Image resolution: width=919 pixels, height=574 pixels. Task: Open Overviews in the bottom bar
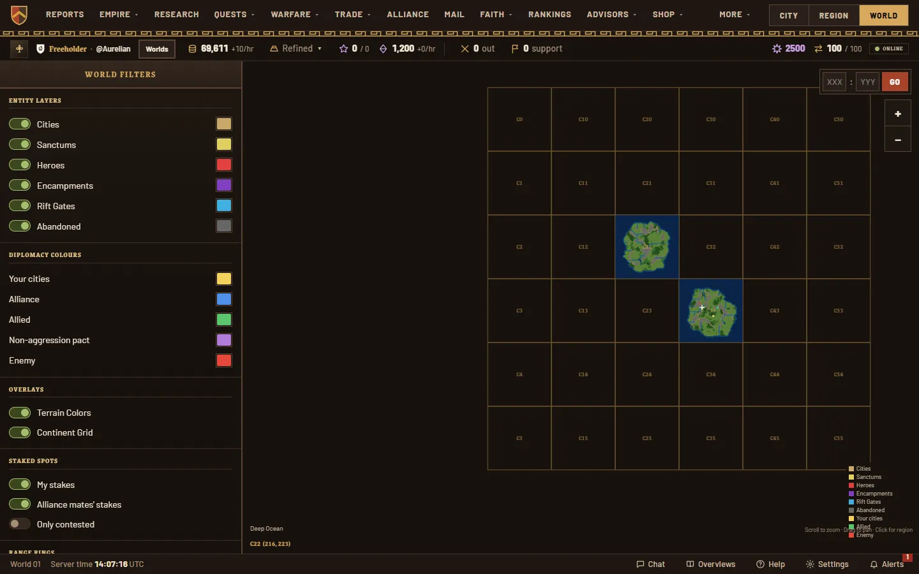pos(710,564)
